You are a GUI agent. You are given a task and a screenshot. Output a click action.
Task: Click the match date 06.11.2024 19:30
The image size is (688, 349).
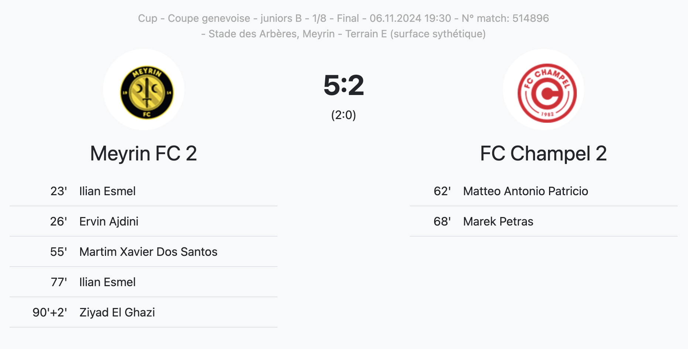pyautogui.click(x=410, y=18)
